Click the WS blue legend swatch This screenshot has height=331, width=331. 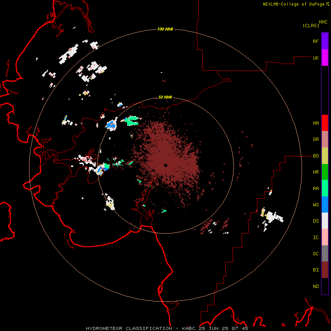coord(325,204)
